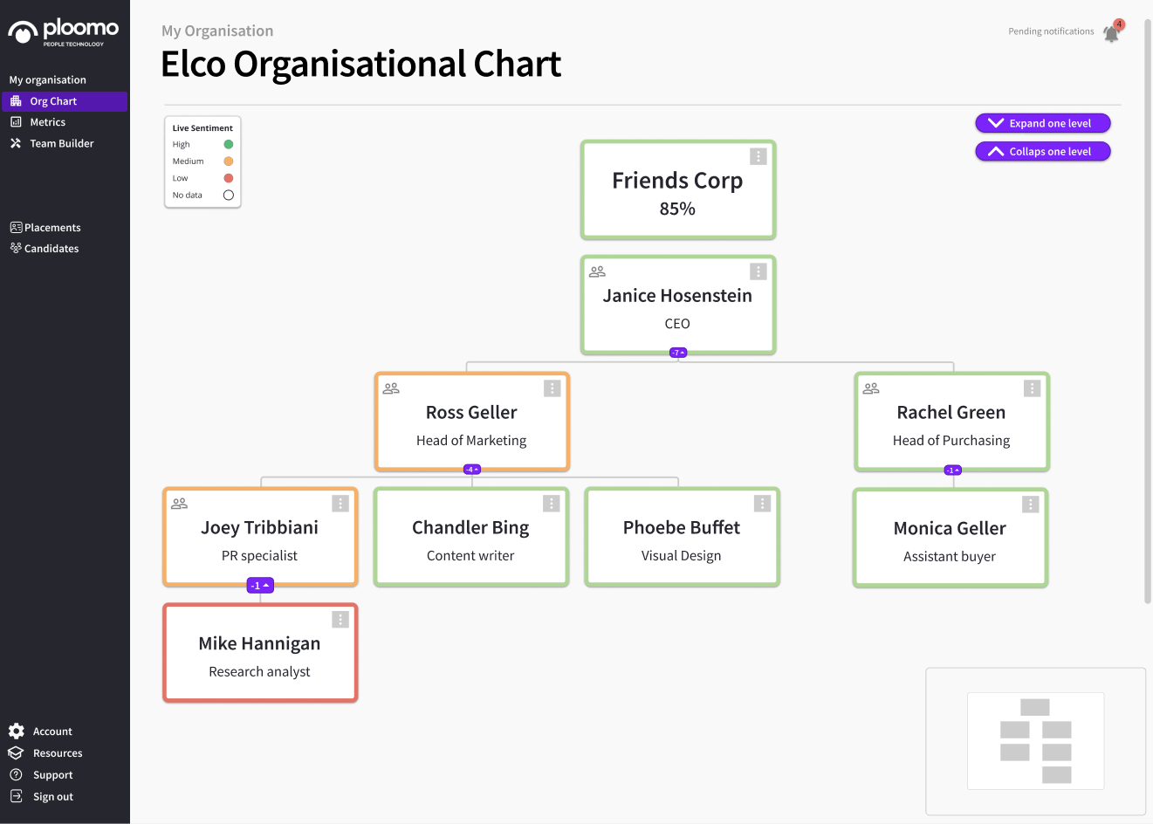Screen dimensions: 1153x824
Task: Collapse Joey Tribbiani's report via -1 badge
Action: 259,585
